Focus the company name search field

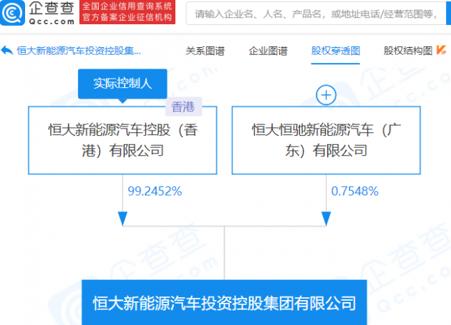pyautogui.click(x=316, y=14)
